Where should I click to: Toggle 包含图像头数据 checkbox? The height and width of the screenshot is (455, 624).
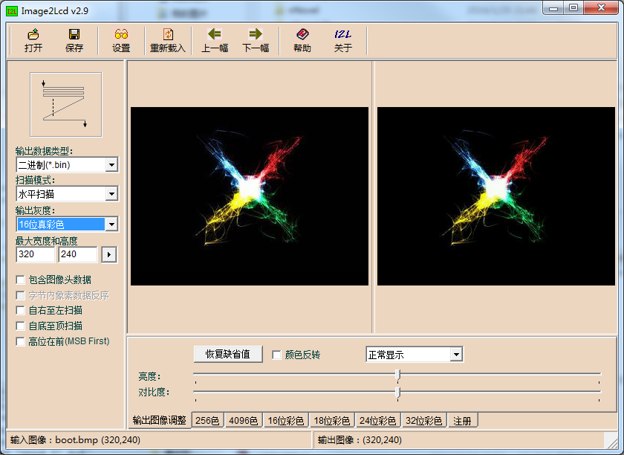point(20,280)
